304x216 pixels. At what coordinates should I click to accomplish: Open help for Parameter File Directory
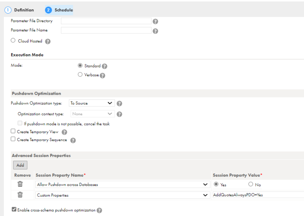pos(155,21)
